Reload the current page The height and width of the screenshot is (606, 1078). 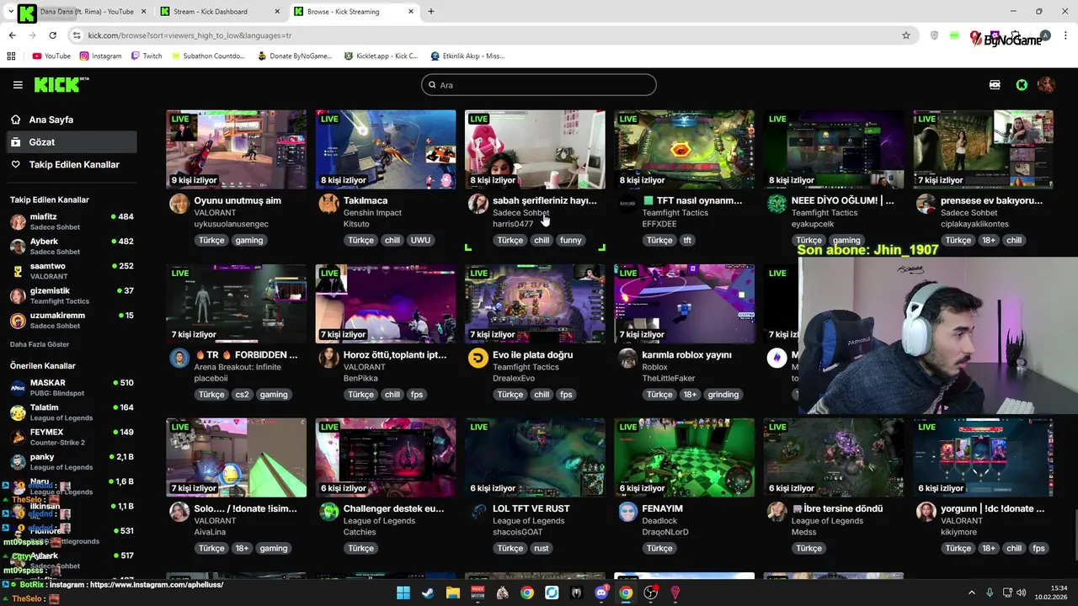coord(52,35)
